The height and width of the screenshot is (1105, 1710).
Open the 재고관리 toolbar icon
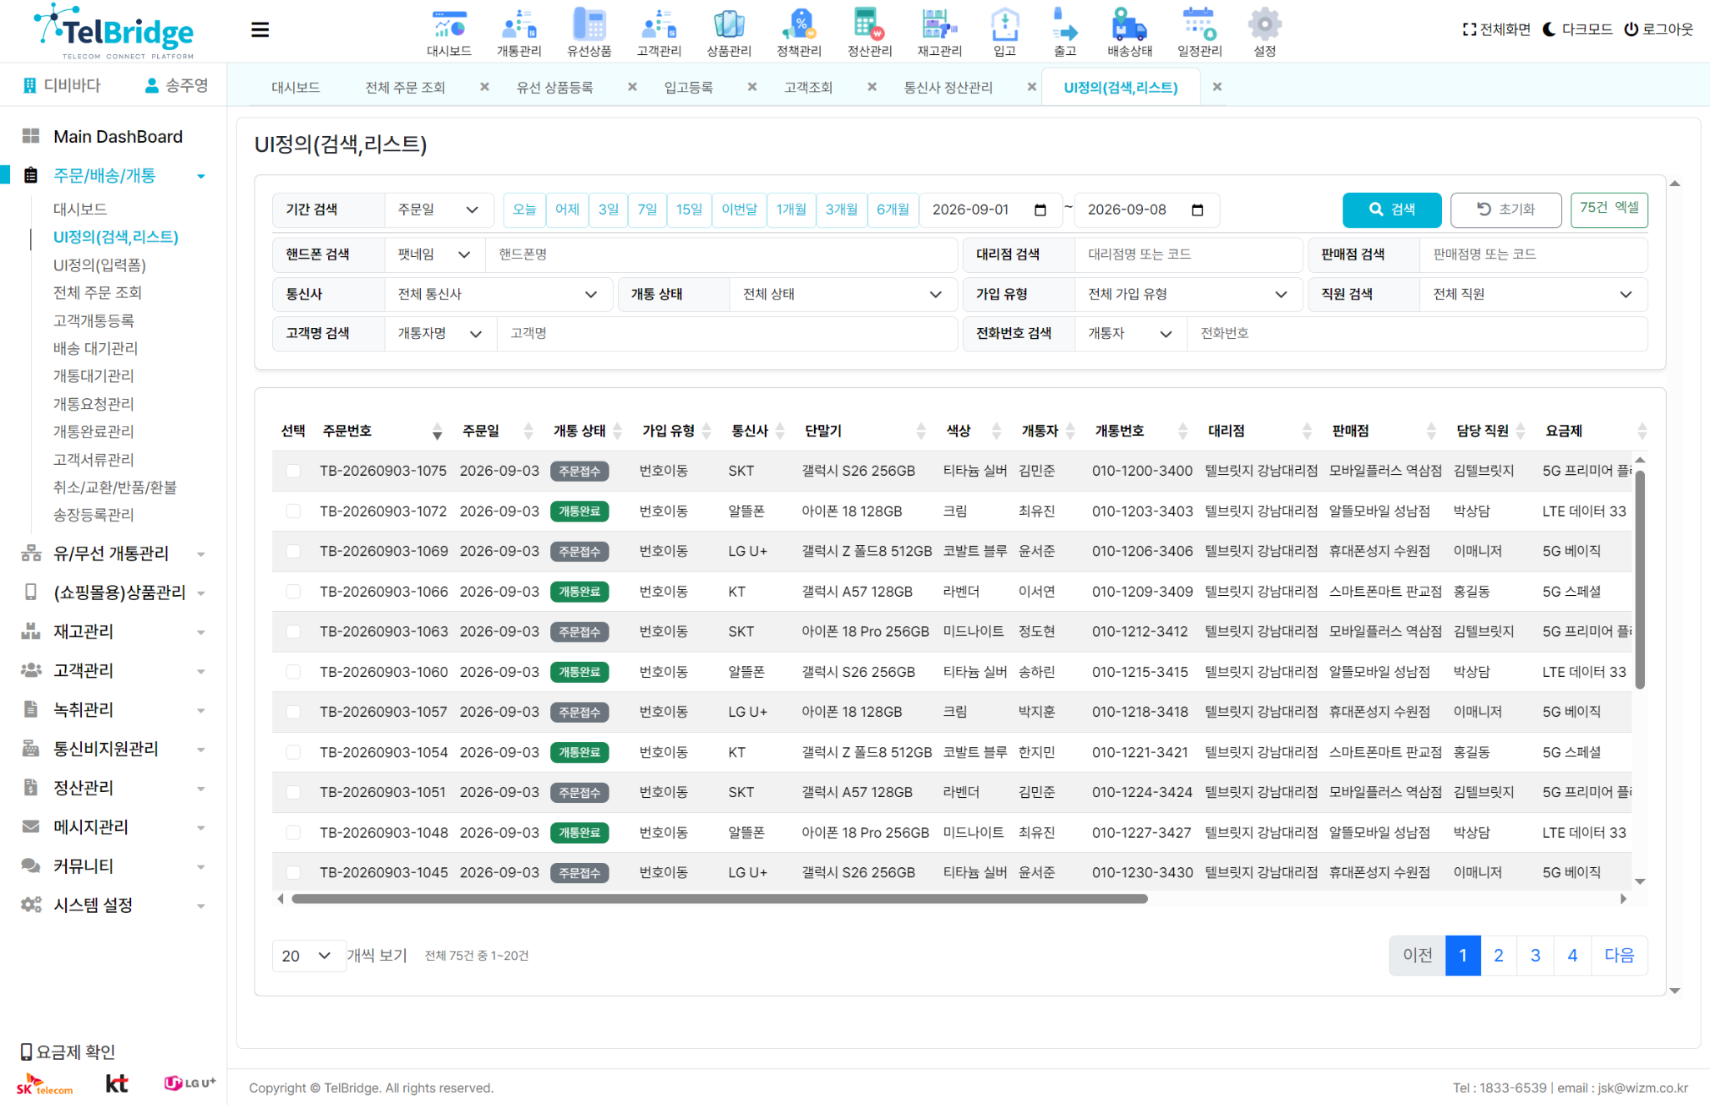(939, 33)
